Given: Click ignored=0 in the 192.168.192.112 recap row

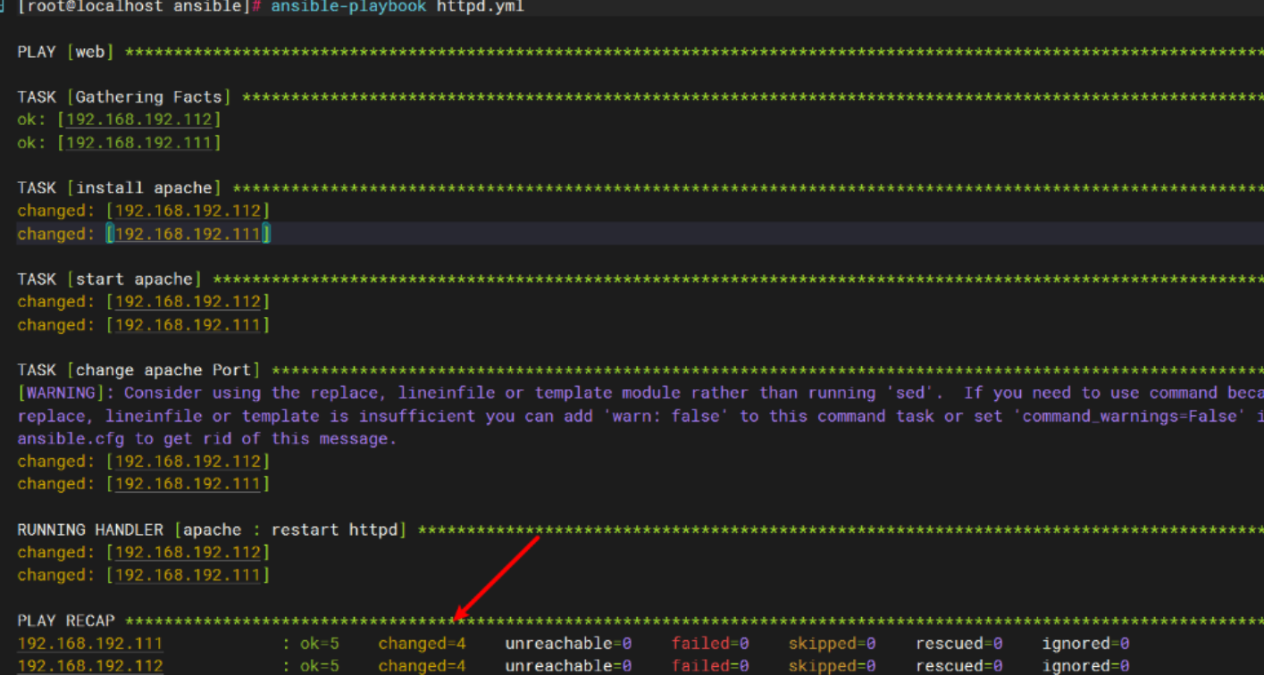Looking at the screenshot, I should [1085, 666].
